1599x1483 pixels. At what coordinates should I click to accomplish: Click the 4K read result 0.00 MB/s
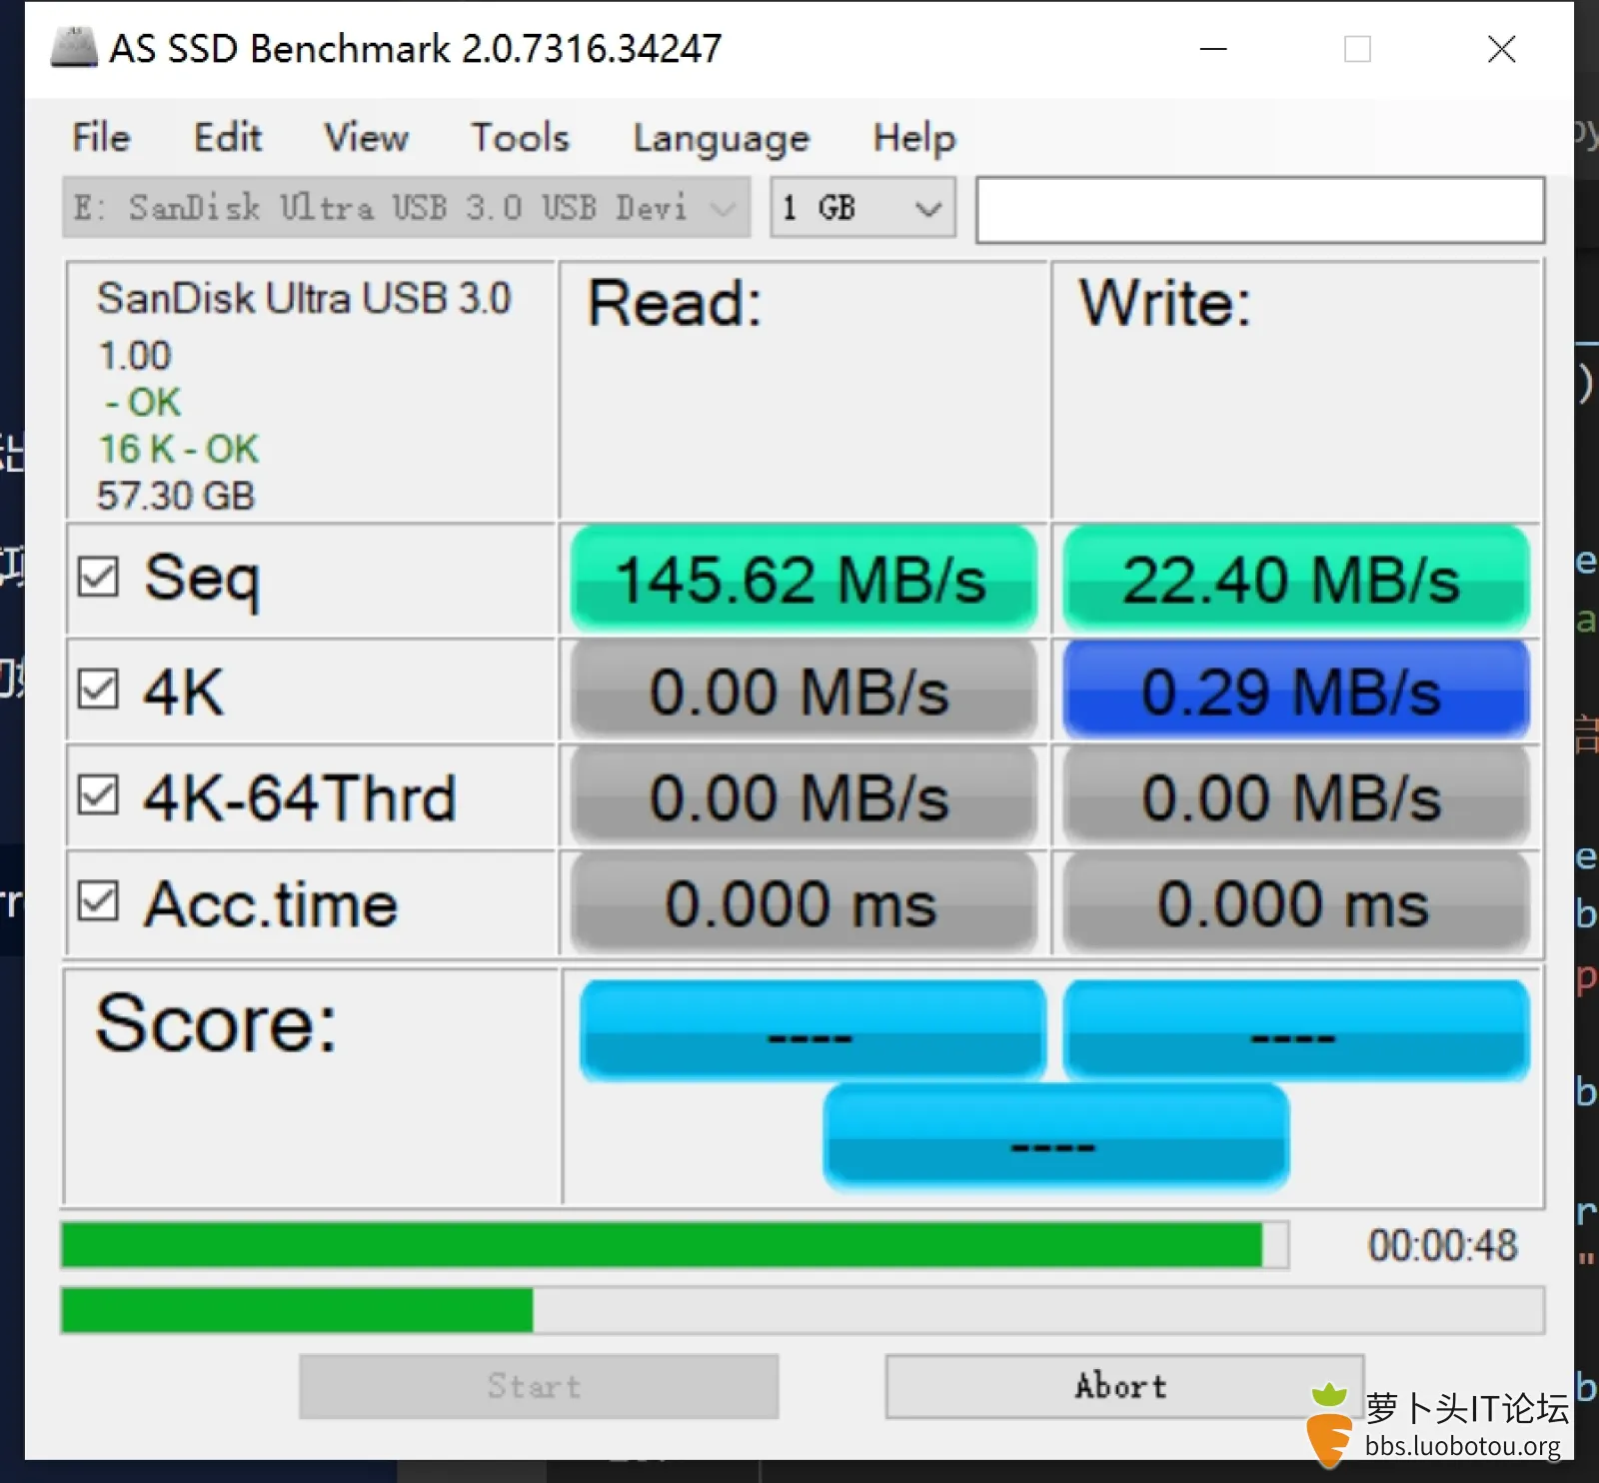802,692
